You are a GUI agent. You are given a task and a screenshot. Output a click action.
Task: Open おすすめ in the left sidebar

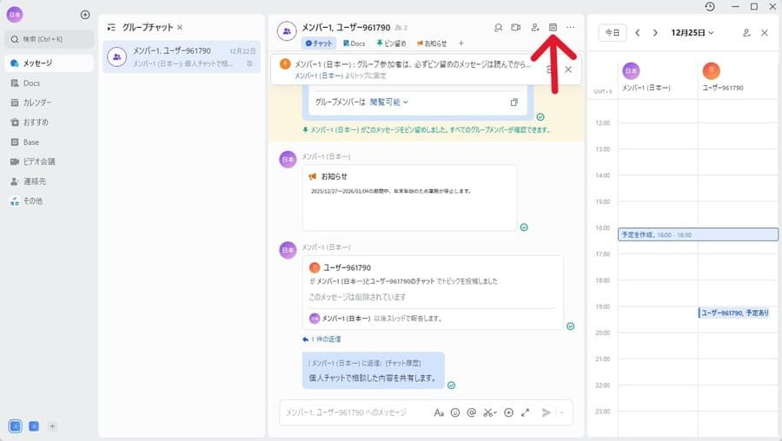tap(49, 122)
